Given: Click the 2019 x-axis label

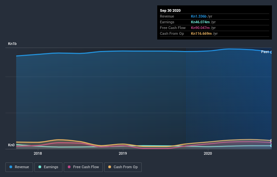Looking at the screenshot, I should coord(123,153).
